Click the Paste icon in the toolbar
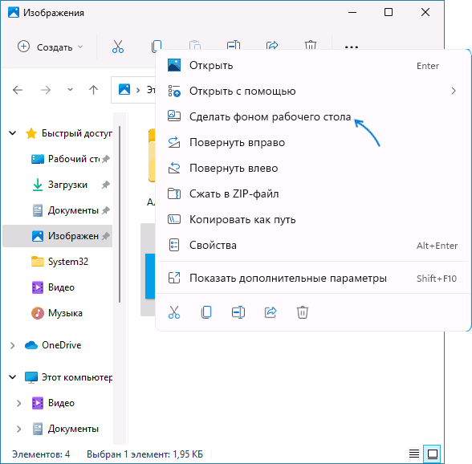Viewport: 472px width, 464px height. pos(195,45)
